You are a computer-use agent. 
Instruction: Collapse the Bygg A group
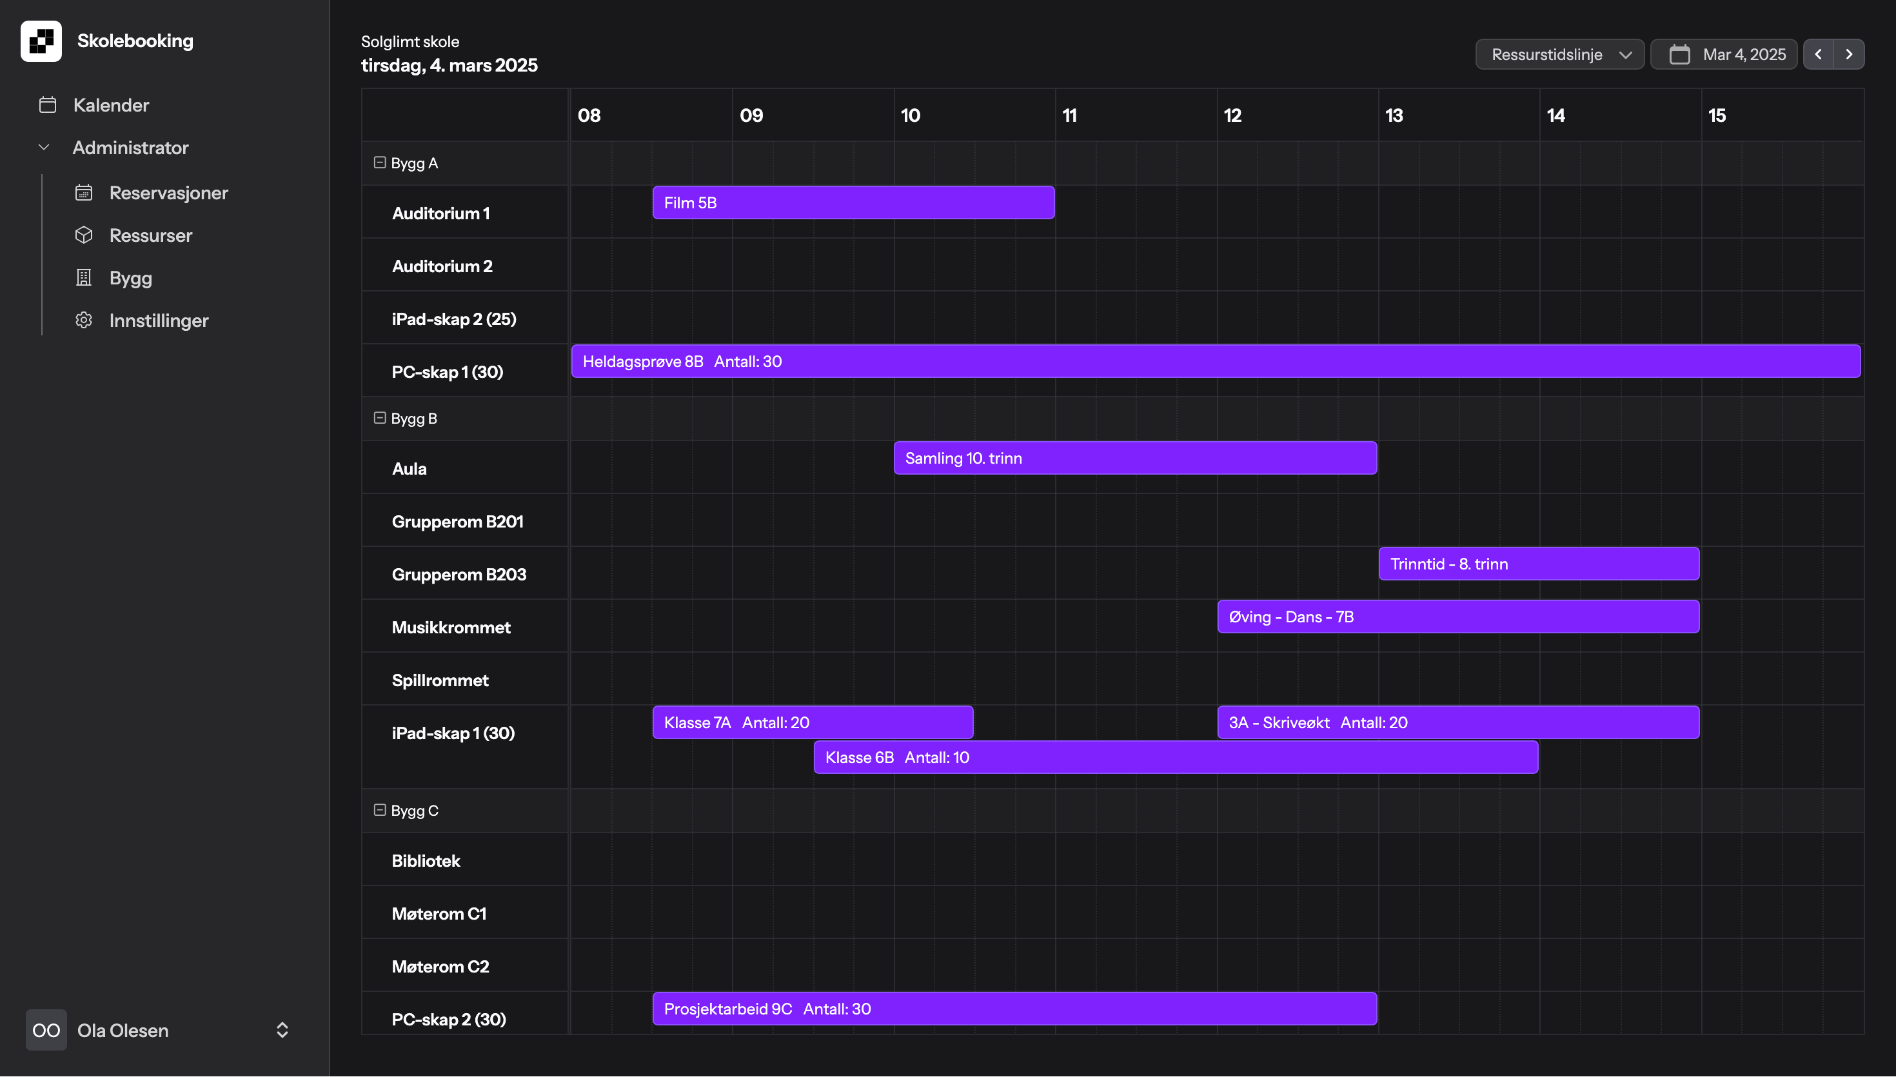[379, 163]
